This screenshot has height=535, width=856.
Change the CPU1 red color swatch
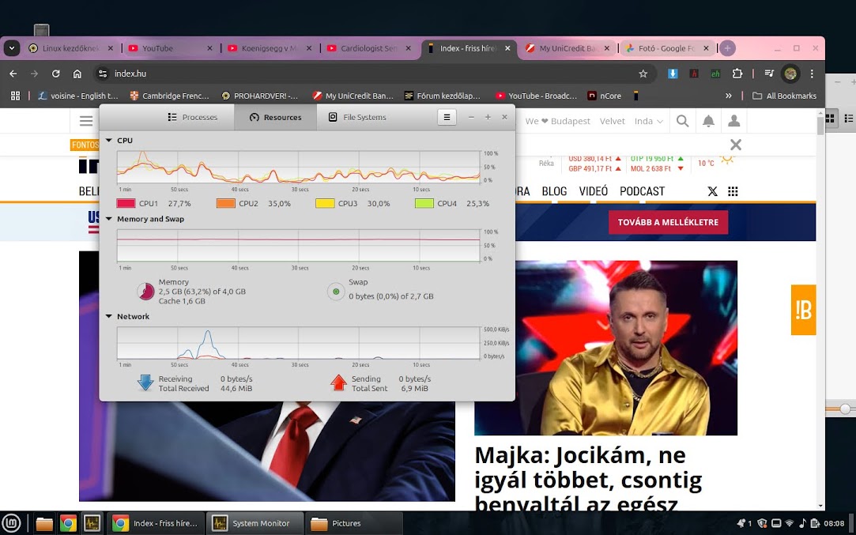[x=126, y=204]
